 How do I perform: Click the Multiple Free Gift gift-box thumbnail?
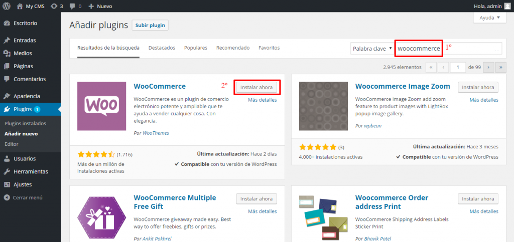101,217
